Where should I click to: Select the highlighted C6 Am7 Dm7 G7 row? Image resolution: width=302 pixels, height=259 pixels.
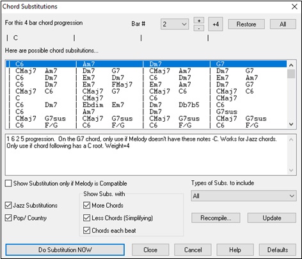click(147, 64)
